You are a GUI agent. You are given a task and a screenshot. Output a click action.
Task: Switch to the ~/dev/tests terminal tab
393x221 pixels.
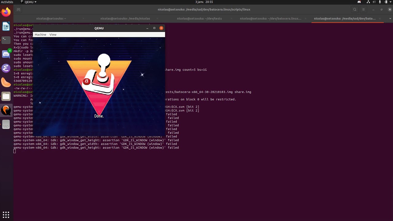point(199,18)
